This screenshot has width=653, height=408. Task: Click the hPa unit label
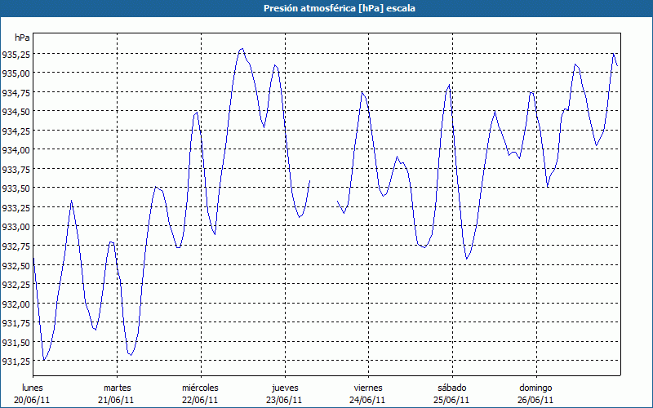tap(22, 38)
